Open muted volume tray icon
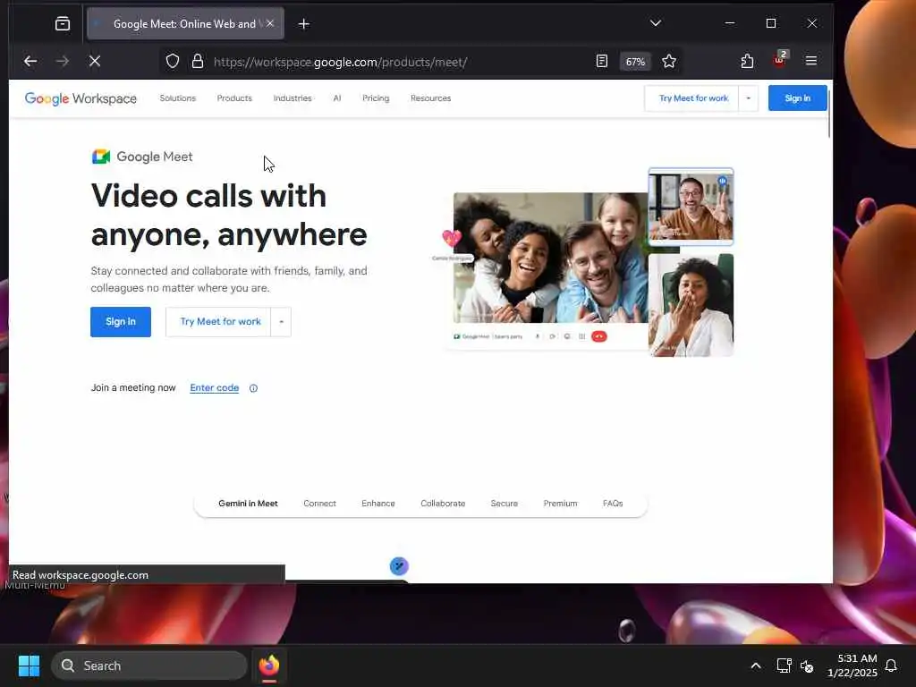 (x=808, y=666)
